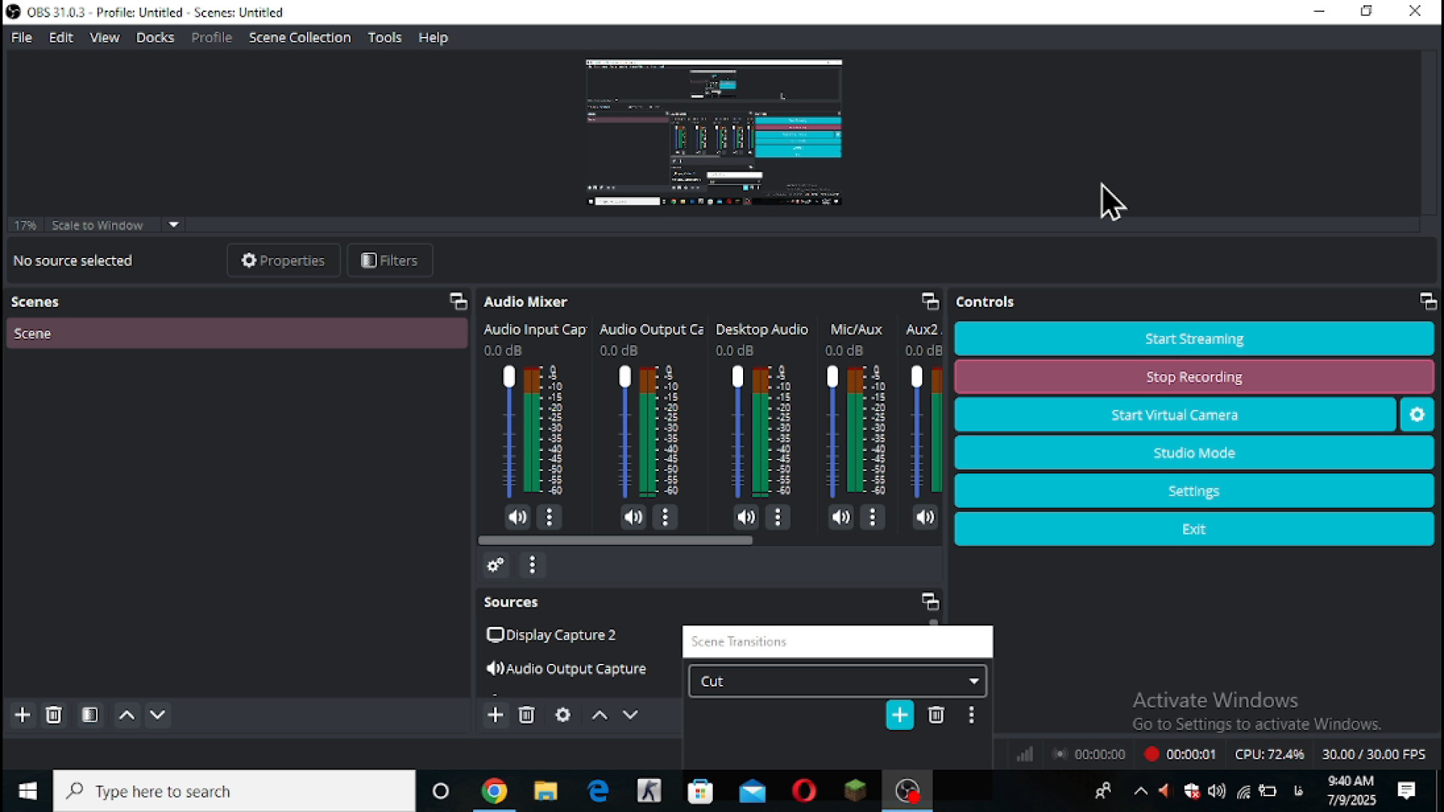Open the View menu

tap(105, 37)
